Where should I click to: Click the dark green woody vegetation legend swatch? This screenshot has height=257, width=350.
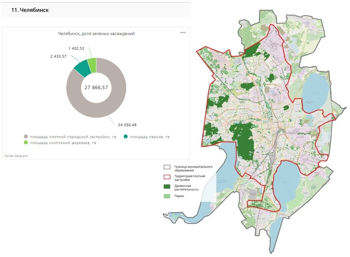[x=167, y=186]
